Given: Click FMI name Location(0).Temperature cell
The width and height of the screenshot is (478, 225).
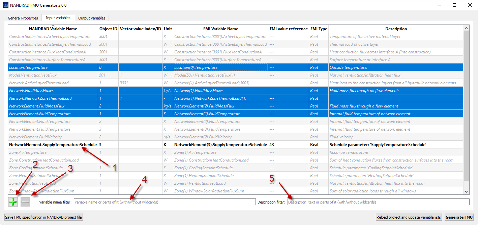Looking at the screenshot, I should (x=221, y=67).
